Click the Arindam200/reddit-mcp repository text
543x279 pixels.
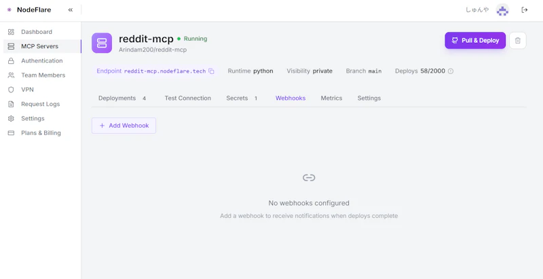[x=153, y=50]
